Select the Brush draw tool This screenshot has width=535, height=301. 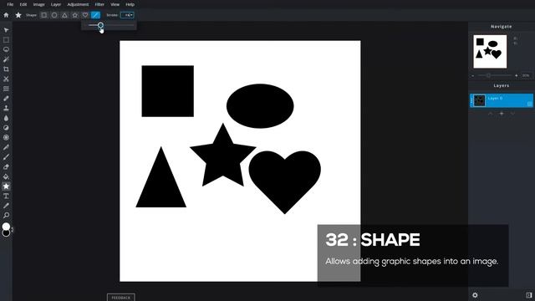point(6,157)
